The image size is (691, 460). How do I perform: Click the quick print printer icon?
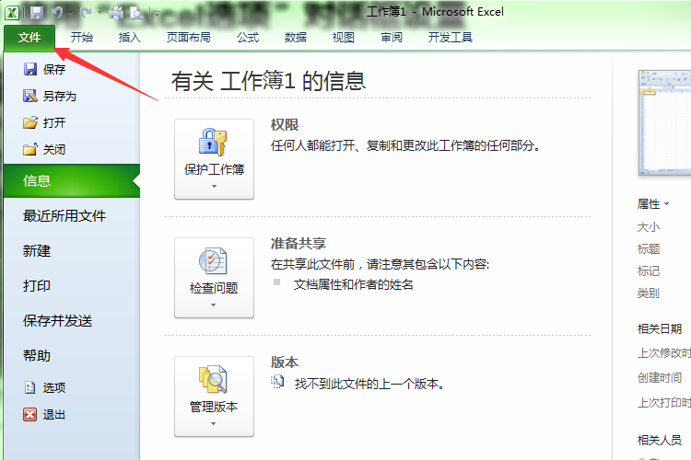point(116,13)
